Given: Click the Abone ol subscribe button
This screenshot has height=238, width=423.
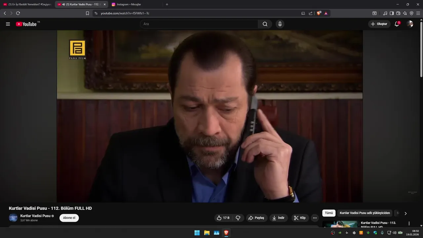Looking at the screenshot, I should [69, 218].
